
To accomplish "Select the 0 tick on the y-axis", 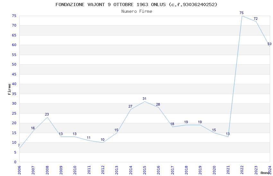I will click(x=15, y=162).
